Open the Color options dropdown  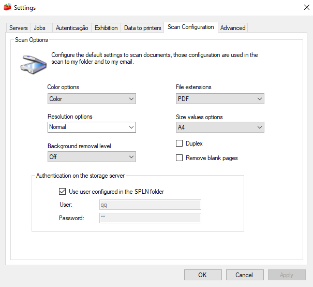click(92, 99)
